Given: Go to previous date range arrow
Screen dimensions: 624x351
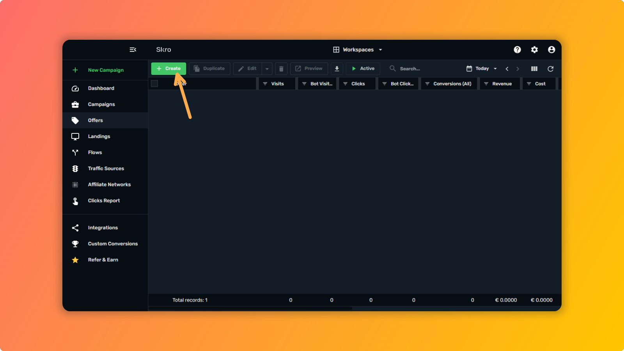Looking at the screenshot, I should point(507,69).
